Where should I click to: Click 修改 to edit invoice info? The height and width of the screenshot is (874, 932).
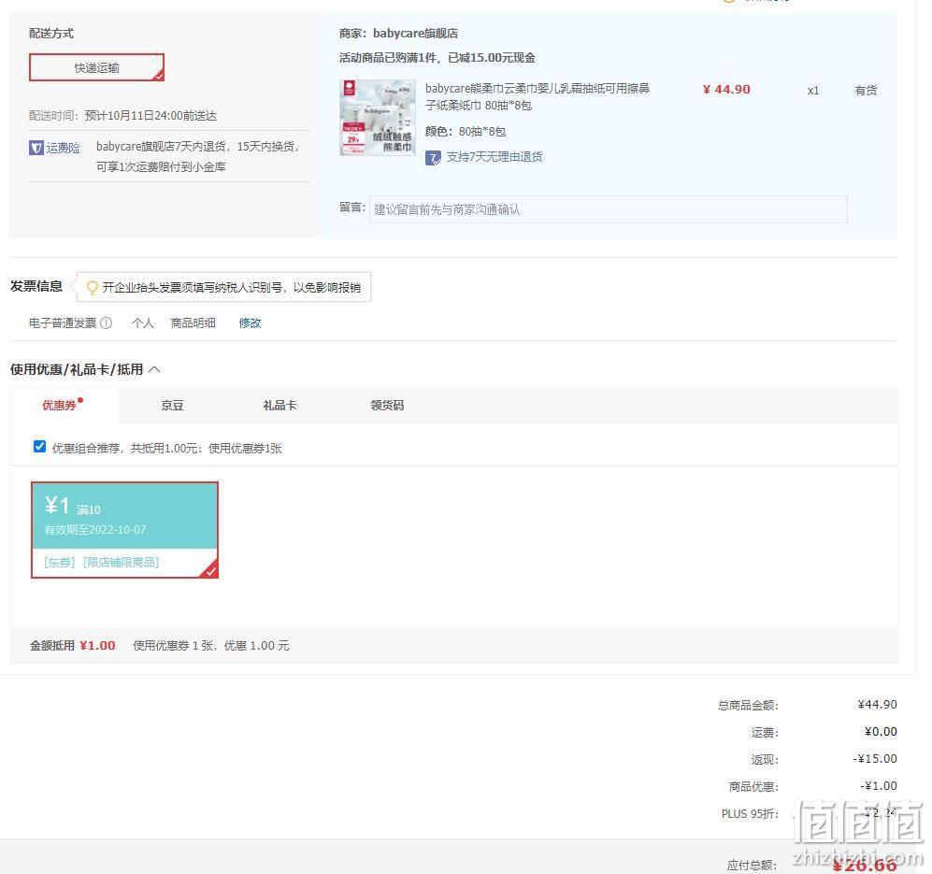pyautogui.click(x=250, y=322)
